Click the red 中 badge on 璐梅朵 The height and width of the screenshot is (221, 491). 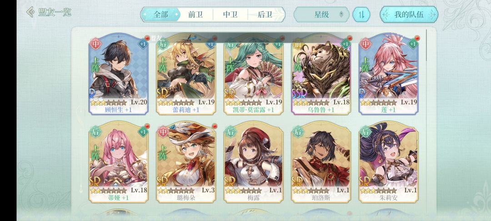163,132
